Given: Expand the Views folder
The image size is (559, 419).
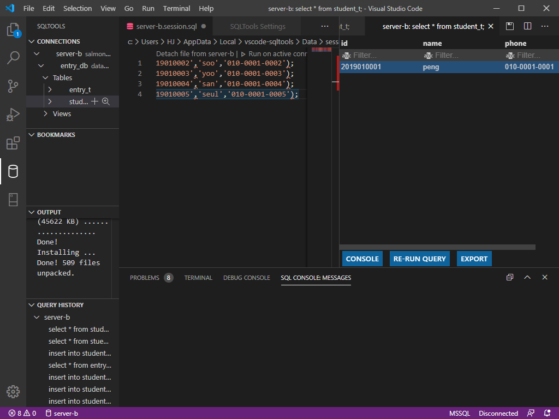Looking at the screenshot, I should pyautogui.click(x=45, y=113).
